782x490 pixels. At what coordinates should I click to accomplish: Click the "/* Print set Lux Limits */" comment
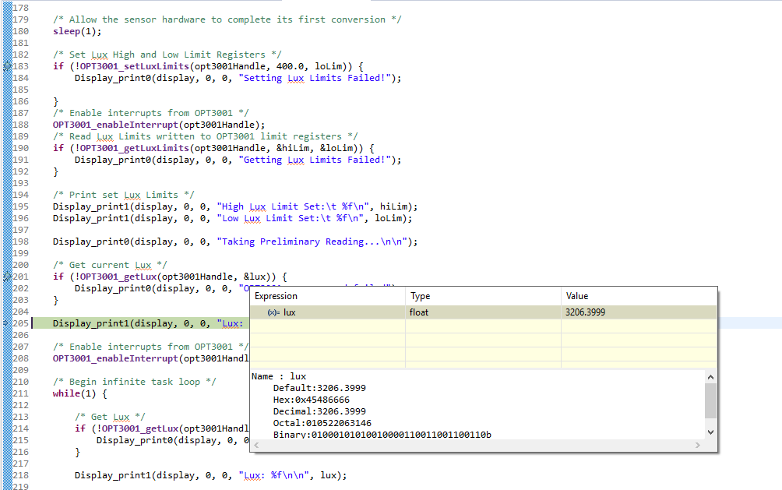pyautogui.click(x=124, y=195)
